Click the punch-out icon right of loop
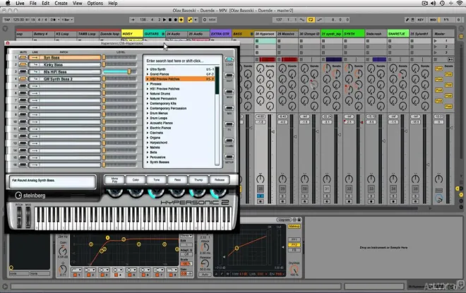The width and height of the screenshot is (466, 293). [319, 20]
